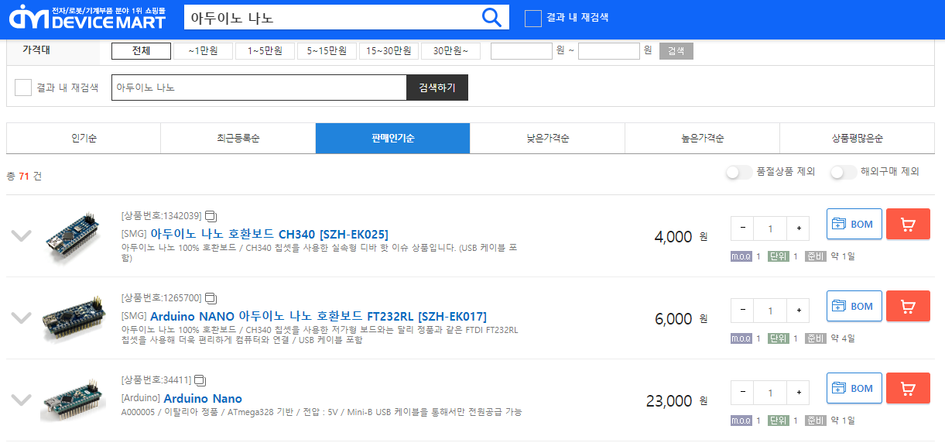The image size is (945, 443).
Task: Expand Arduino Nano product row chevron
Action: pyautogui.click(x=21, y=400)
